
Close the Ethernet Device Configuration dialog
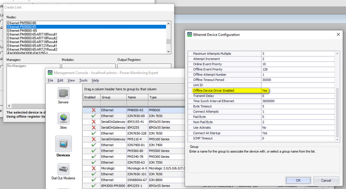click(x=338, y=34)
